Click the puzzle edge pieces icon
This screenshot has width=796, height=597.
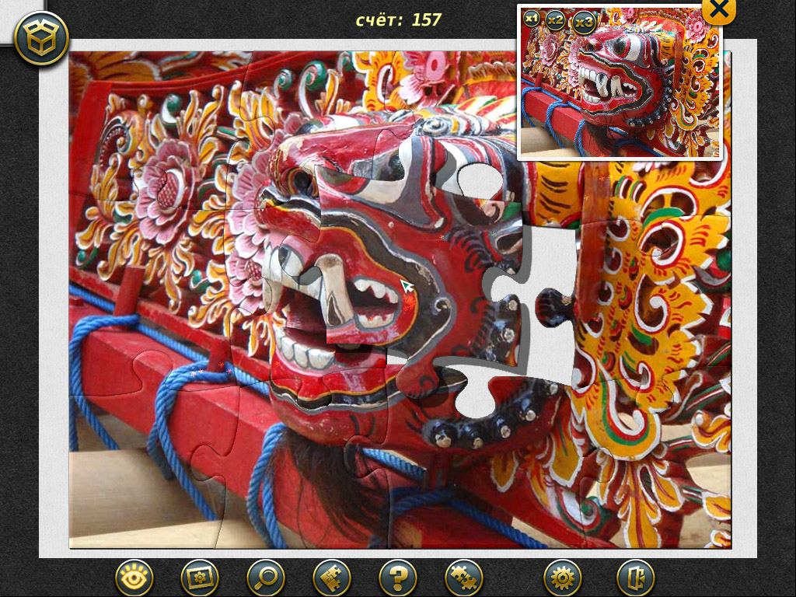(332, 578)
